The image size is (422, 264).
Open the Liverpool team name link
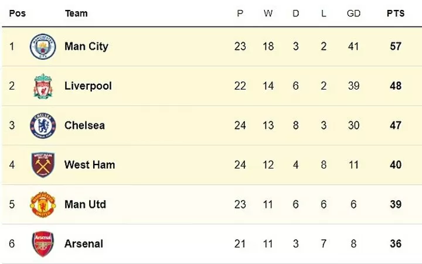click(x=88, y=86)
